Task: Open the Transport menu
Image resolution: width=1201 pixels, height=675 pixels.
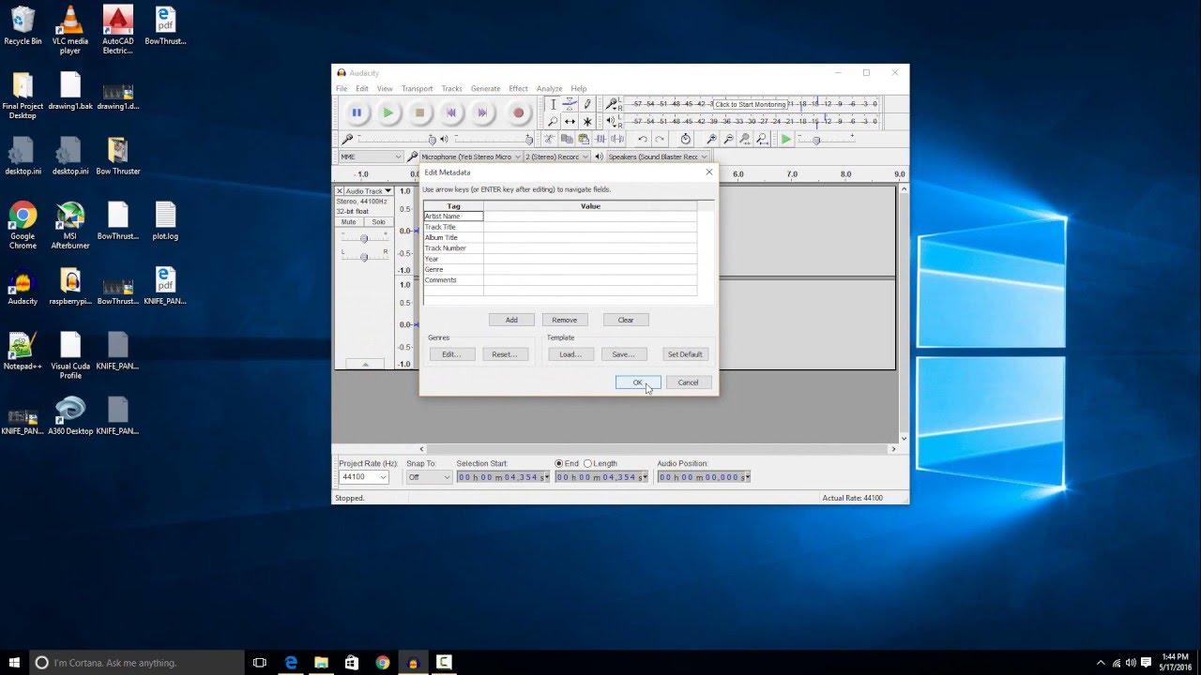Action: [x=417, y=89]
